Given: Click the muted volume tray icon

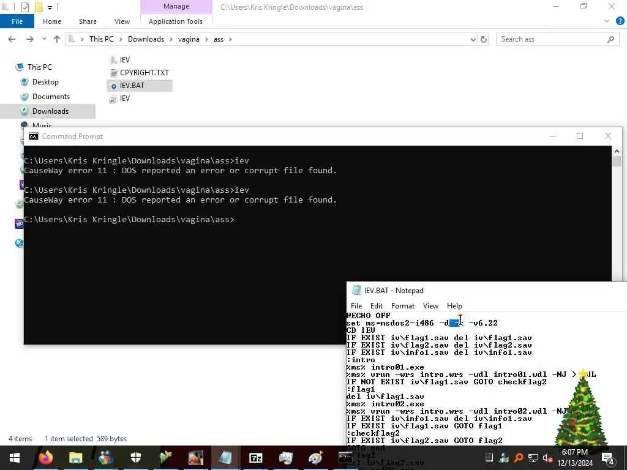Looking at the screenshot, I should [x=547, y=458].
